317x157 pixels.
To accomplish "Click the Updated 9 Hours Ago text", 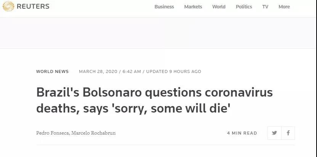I will point(174,71).
